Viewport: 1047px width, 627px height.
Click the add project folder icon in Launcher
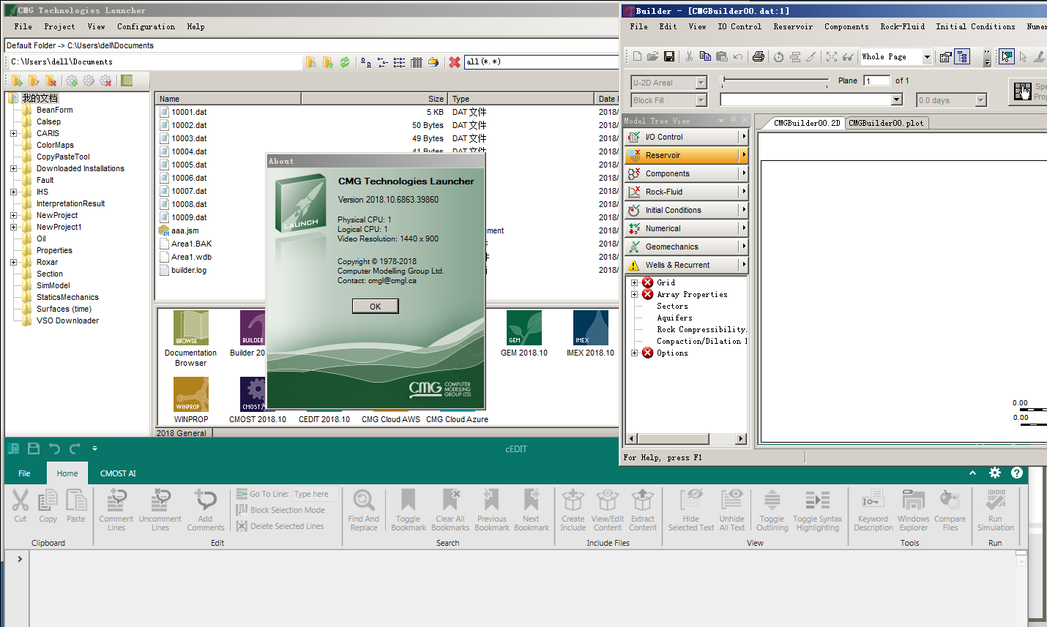pyautogui.click(x=17, y=80)
